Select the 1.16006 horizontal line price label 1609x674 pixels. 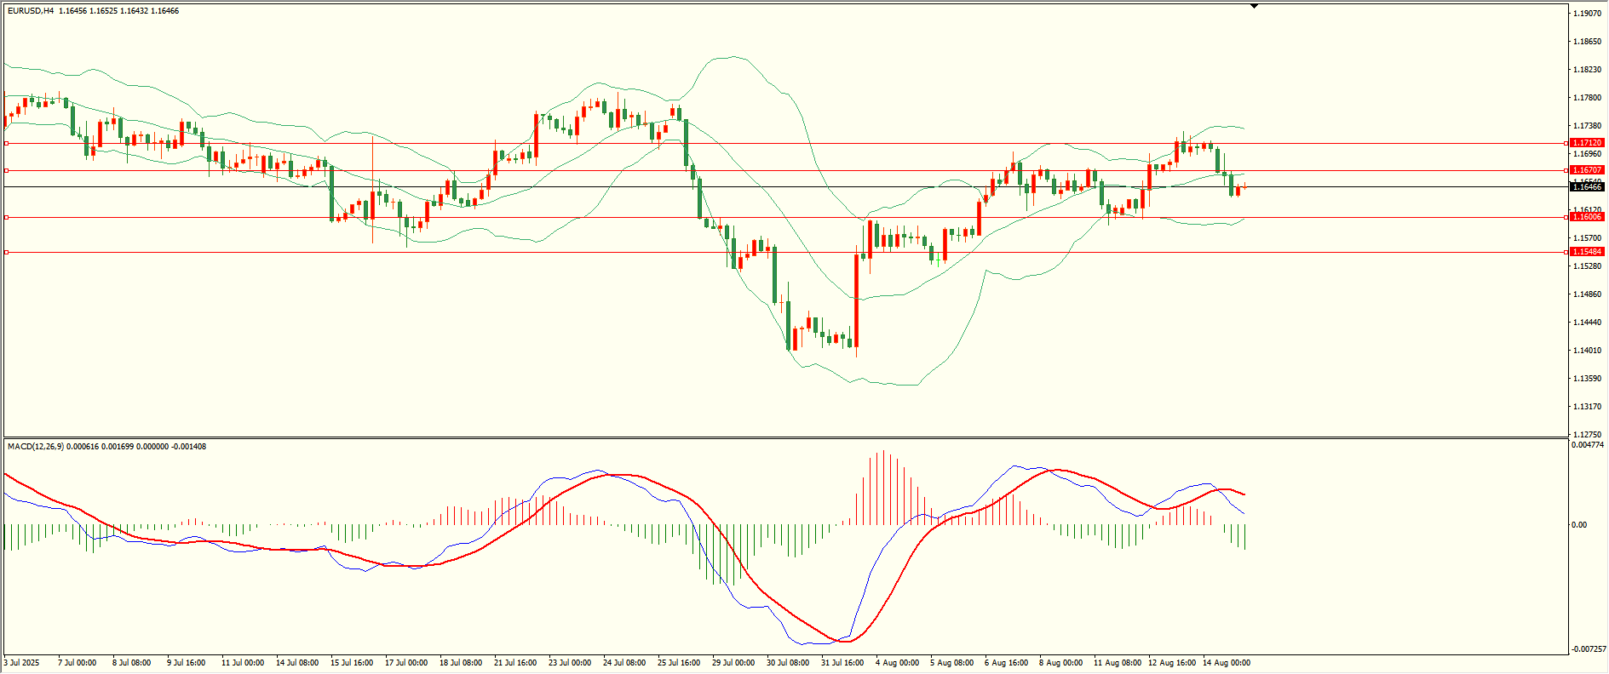[1588, 217]
